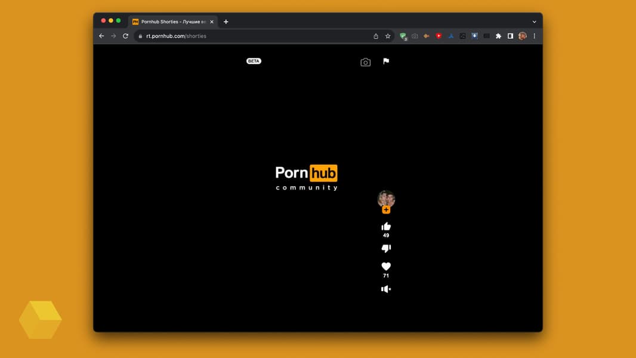Dislike the video with thumbs down

pos(386,248)
